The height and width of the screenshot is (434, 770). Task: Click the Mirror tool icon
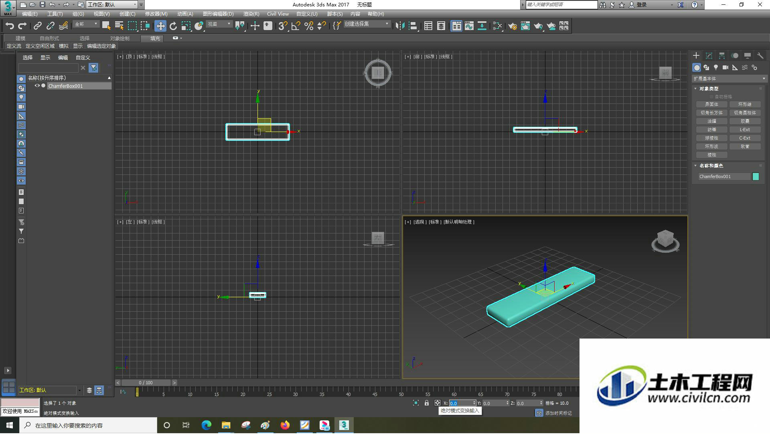tap(400, 26)
